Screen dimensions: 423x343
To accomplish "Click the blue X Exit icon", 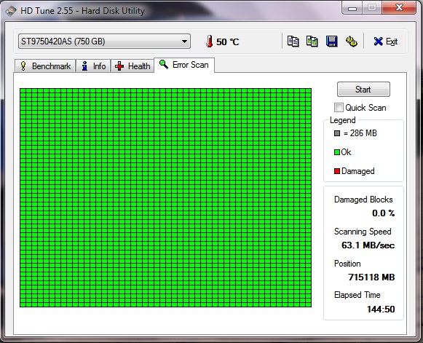I will [378, 42].
